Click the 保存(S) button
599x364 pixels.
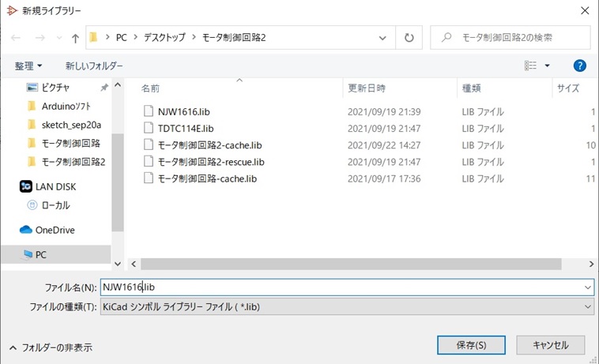click(471, 345)
